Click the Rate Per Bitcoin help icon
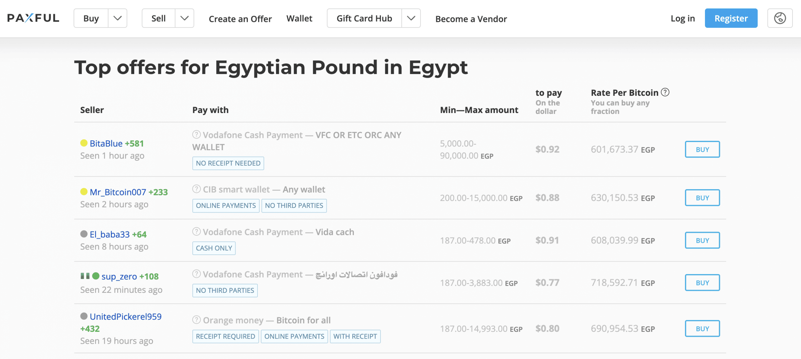The width and height of the screenshot is (801, 359). point(665,92)
